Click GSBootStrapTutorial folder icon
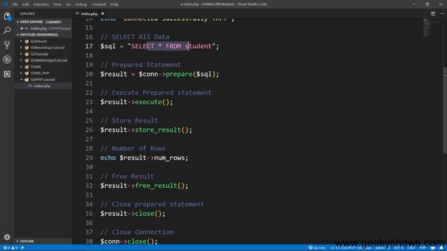447x251 pixels. 27,47
